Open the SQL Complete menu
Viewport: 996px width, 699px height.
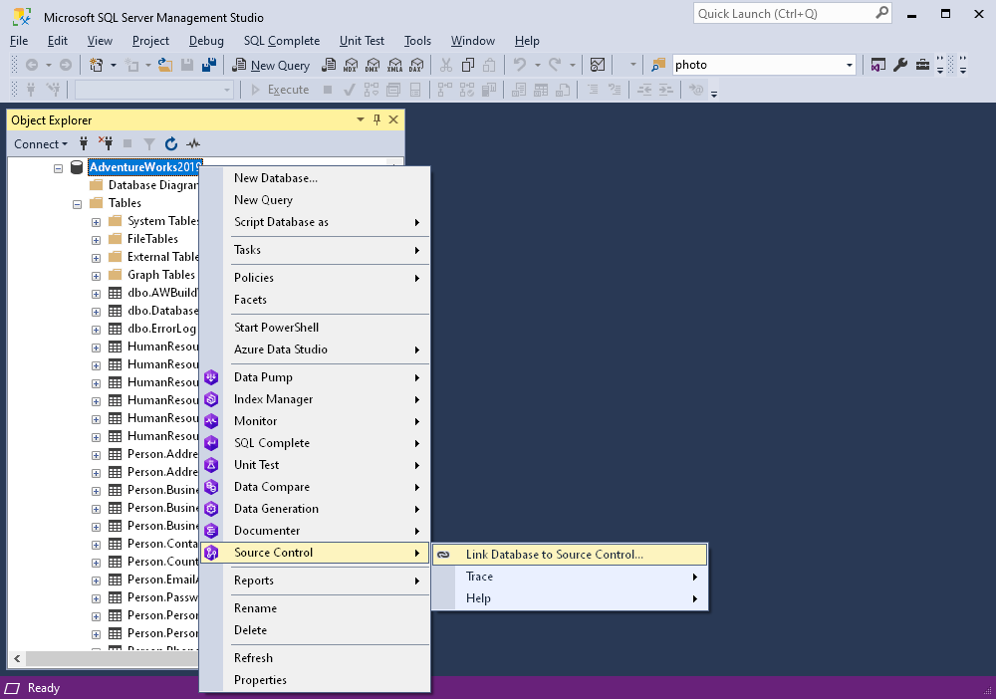coord(282,41)
